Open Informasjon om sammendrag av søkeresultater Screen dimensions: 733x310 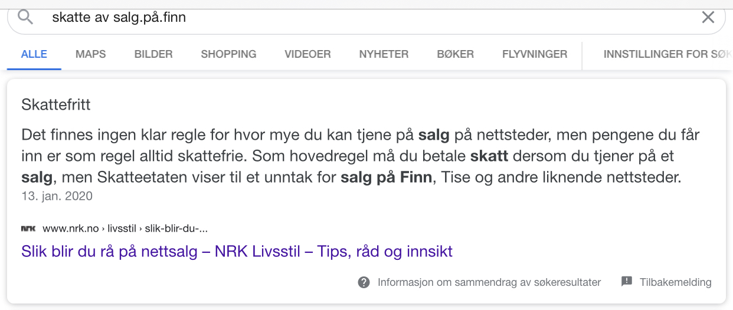tap(489, 282)
